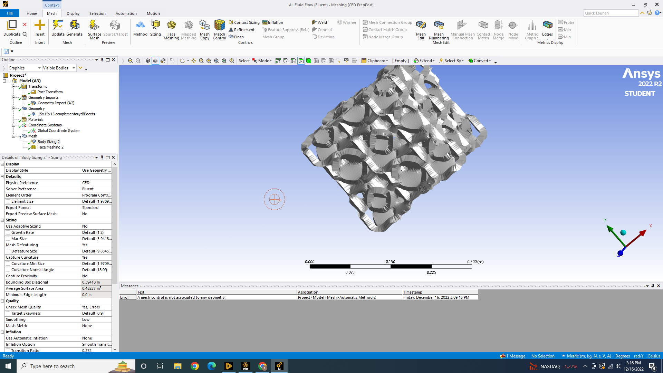Collapse the Sizing details section
Screen dimensions: 663x373
pos(2,220)
